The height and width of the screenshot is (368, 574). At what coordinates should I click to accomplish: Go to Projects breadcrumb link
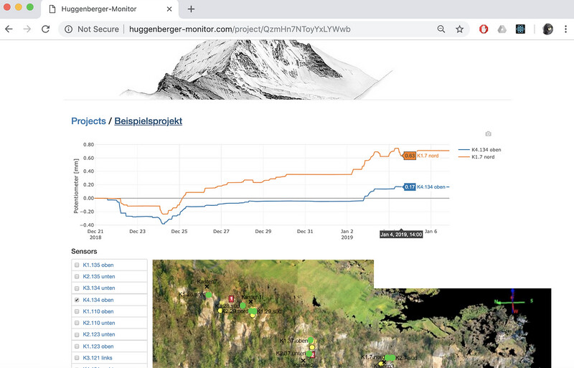(88, 121)
